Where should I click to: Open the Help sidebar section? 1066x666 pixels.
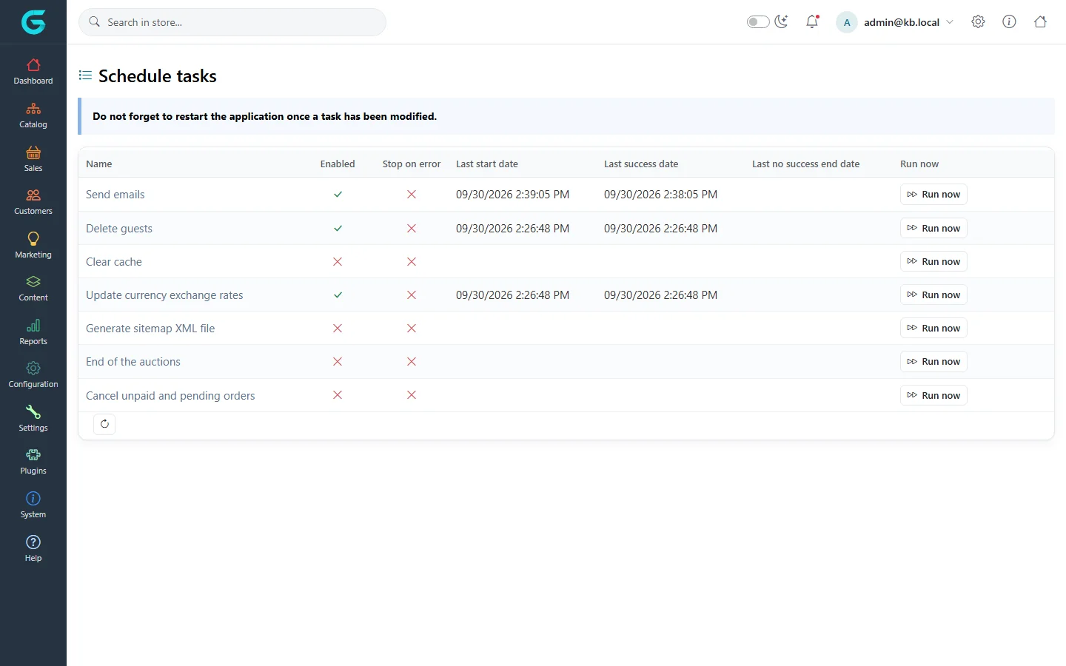(33, 549)
